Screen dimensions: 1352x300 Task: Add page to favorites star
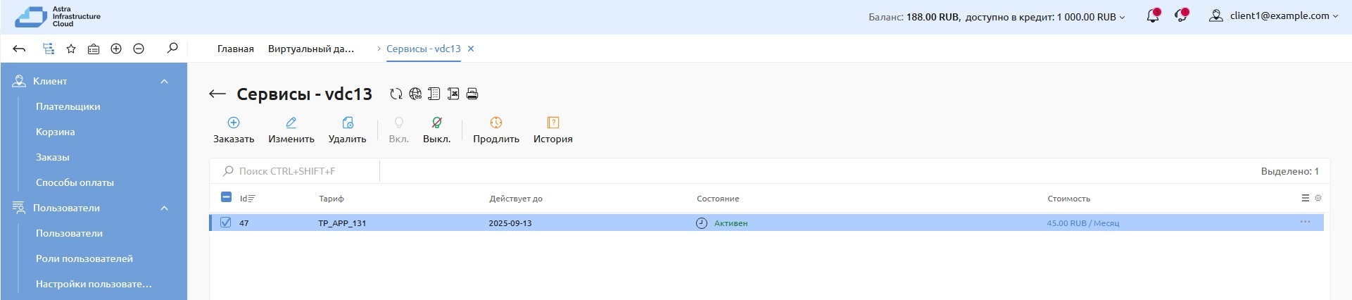pos(71,49)
